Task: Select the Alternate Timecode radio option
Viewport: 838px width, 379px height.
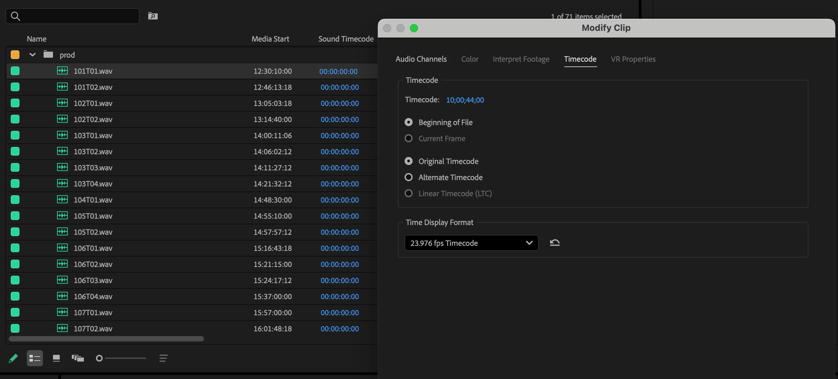Action: (x=409, y=177)
